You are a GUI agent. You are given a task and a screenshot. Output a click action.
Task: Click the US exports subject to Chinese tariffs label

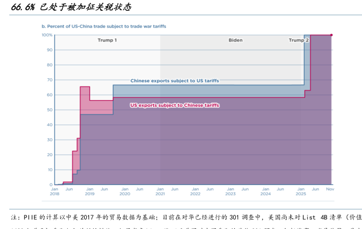pos(174,105)
